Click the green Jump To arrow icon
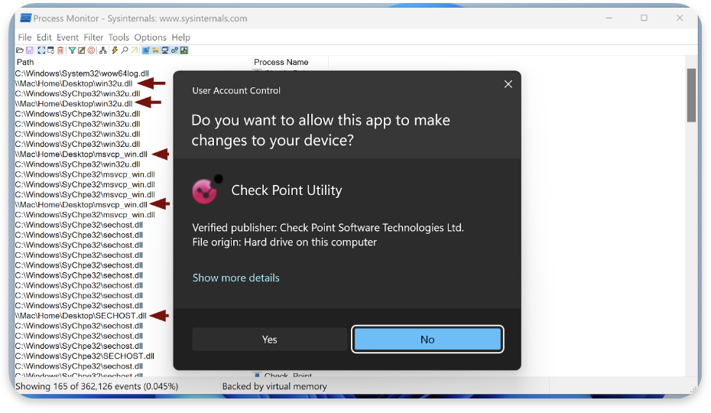This screenshot has width=711, height=413. [x=135, y=50]
